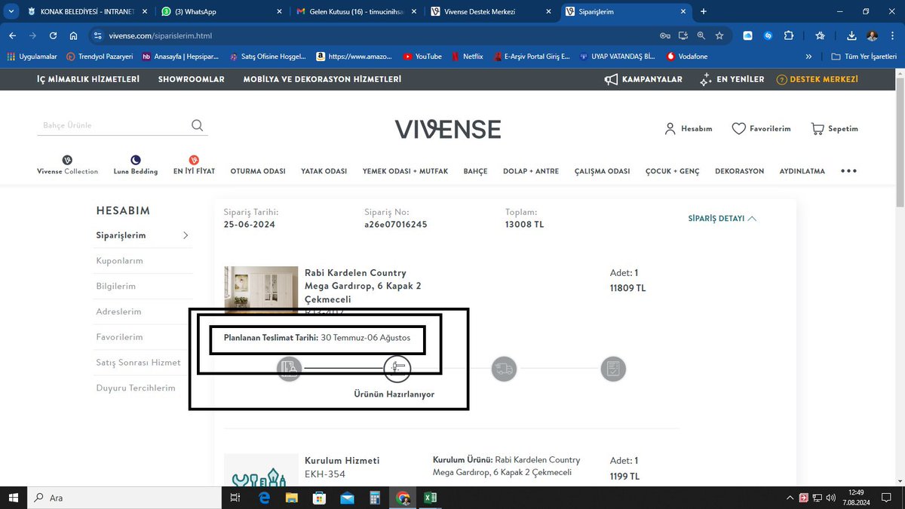This screenshot has height=509, width=905.
Task: Switch to Vivense Destek Merkezi tab
Action: 490,12
